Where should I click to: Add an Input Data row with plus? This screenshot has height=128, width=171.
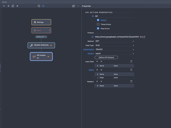[x=97, y=62]
